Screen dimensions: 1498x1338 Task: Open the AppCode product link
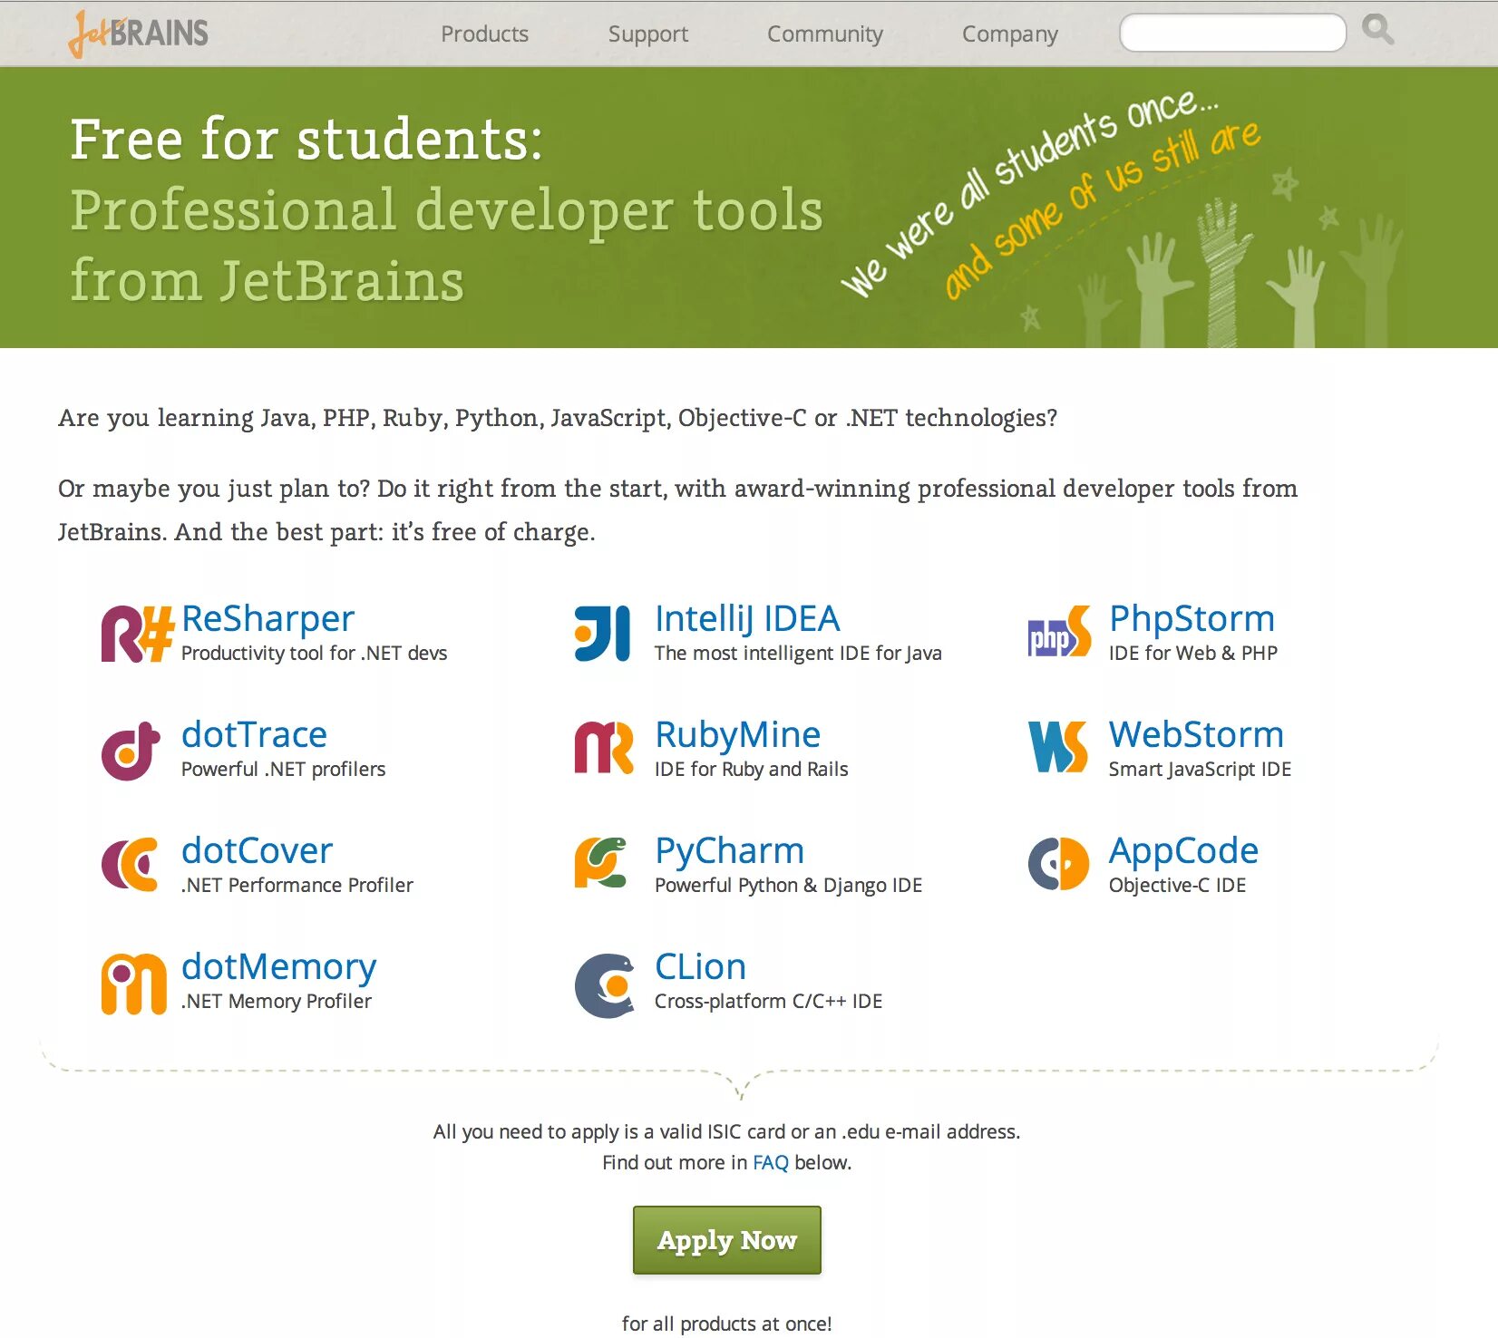[1183, 850]
